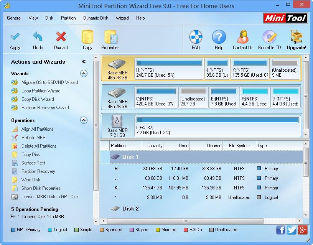Select the H: 240.68 GB row
This screenshot has height=245, width=313.
tap(201, 169)
